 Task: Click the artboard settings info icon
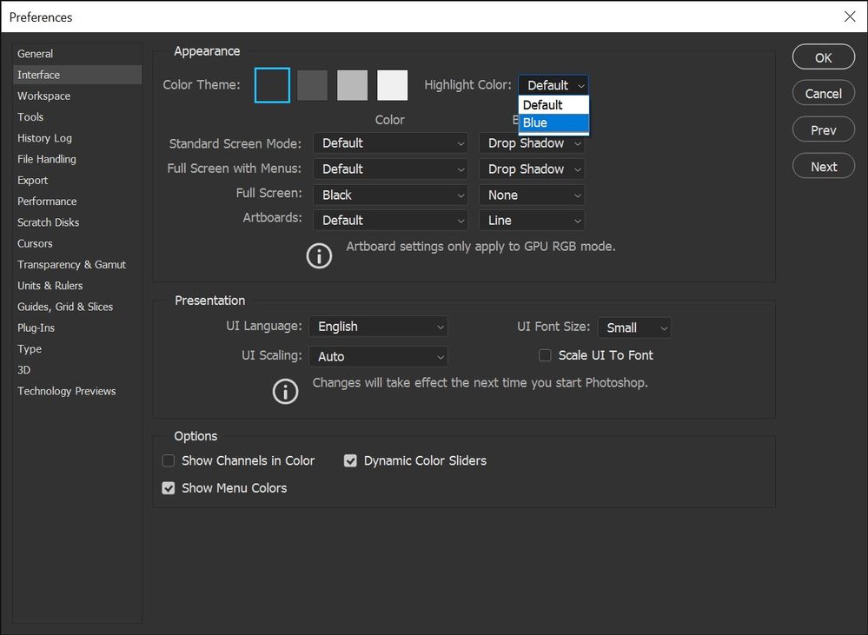(x=320, y=255)
